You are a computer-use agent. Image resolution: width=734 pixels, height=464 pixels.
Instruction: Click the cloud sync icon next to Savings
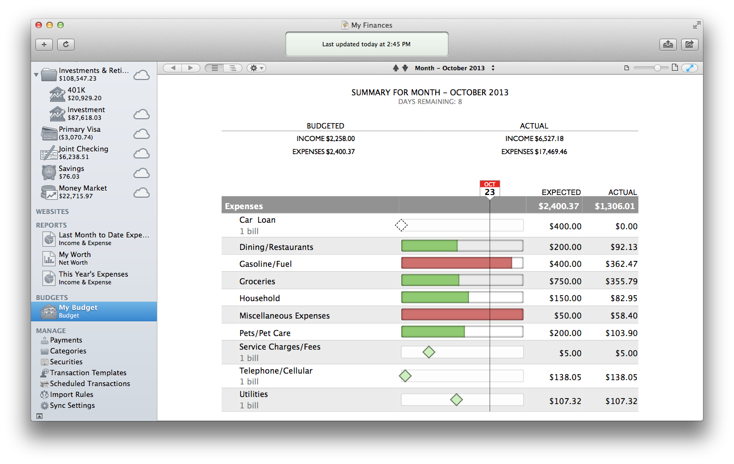(x=142, y=173)
